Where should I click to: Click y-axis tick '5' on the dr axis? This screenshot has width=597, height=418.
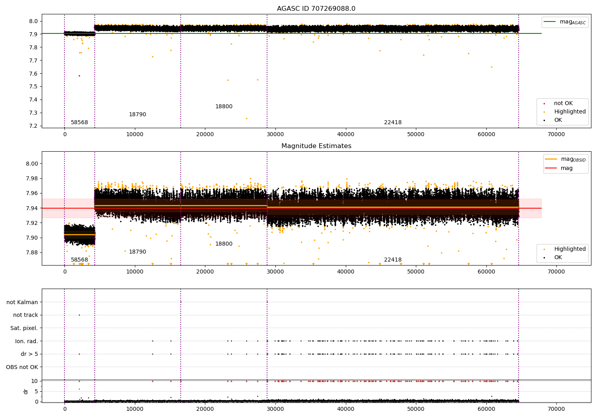[37, 391]
